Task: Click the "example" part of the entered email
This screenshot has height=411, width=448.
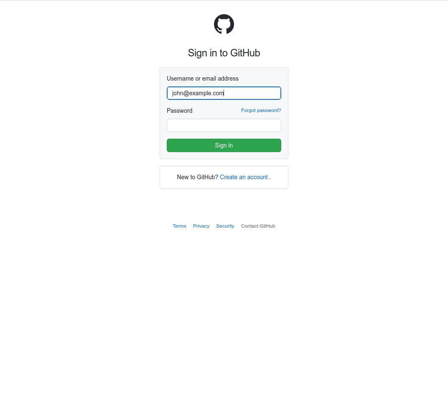Action: point(200,93)
